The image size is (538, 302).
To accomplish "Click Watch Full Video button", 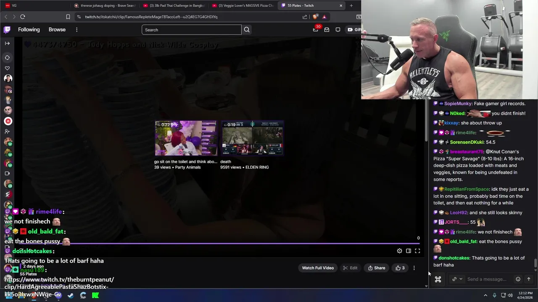I will tap(318, 268).
